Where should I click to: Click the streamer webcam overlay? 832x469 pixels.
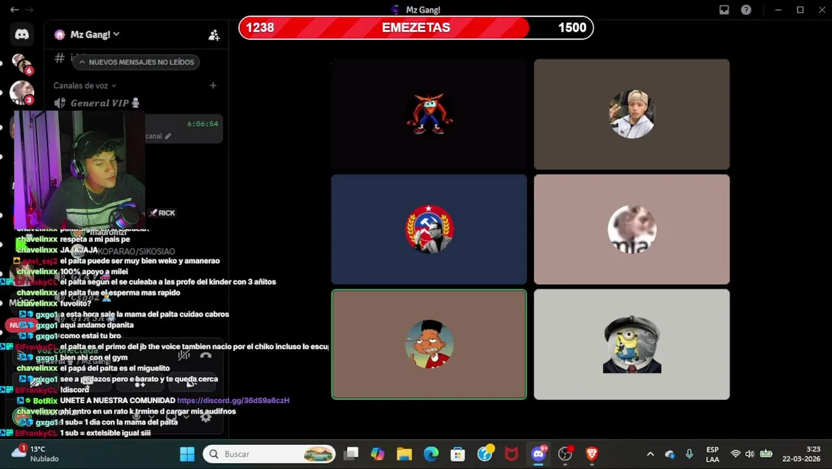coord(79,169)
